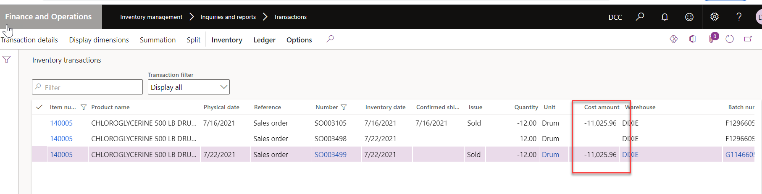Open the Inventory tab
This screenshot has width=762, height=194.
227,40
